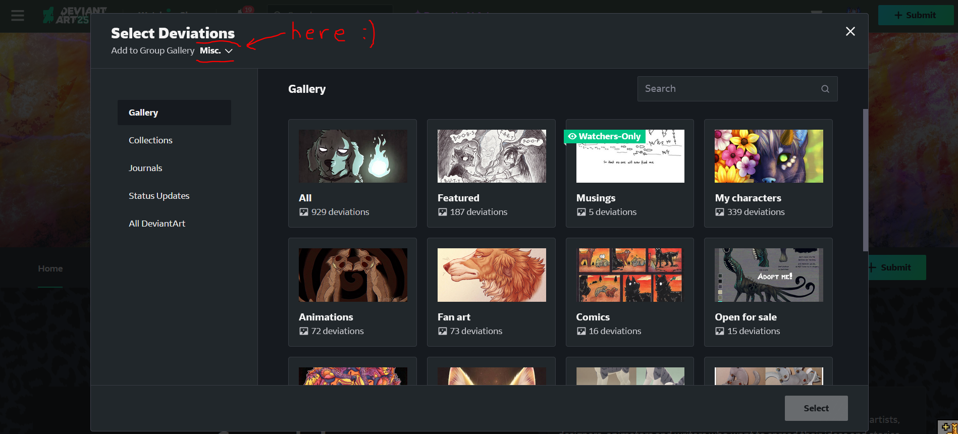The width and height of the screenshot is (958, 434).
Task: Click the '5 deviations' count text
Action: click(613, 212)
